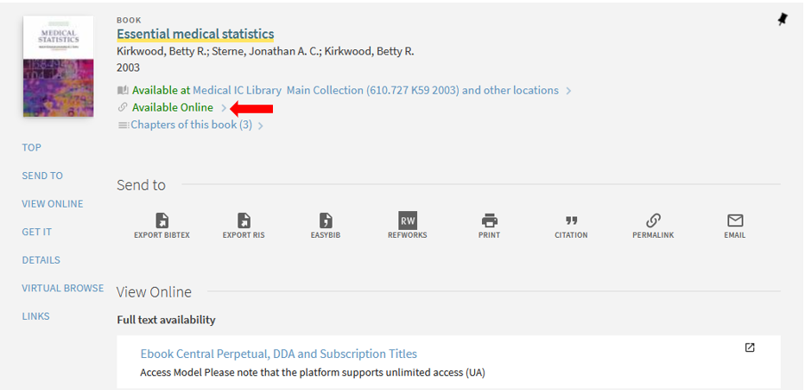
Task: Go to GET IT in side navigation
Action: coord(36,232)
